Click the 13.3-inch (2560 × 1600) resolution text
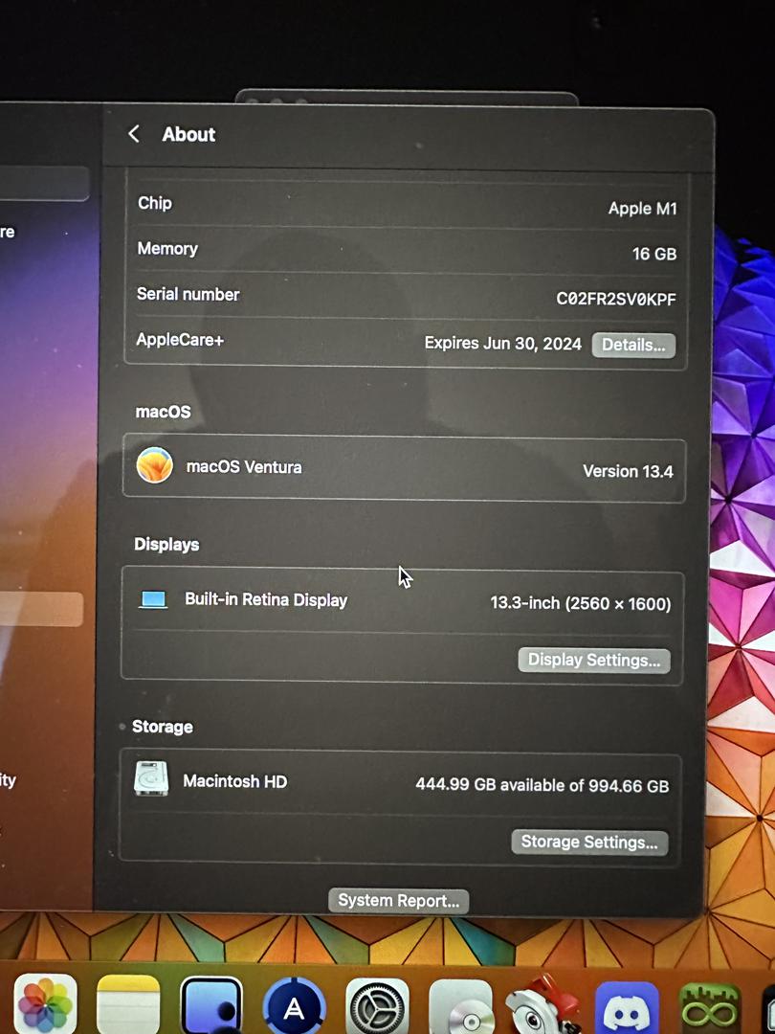The height and width of the screenshot is (1034, 775). click(581, 603)
